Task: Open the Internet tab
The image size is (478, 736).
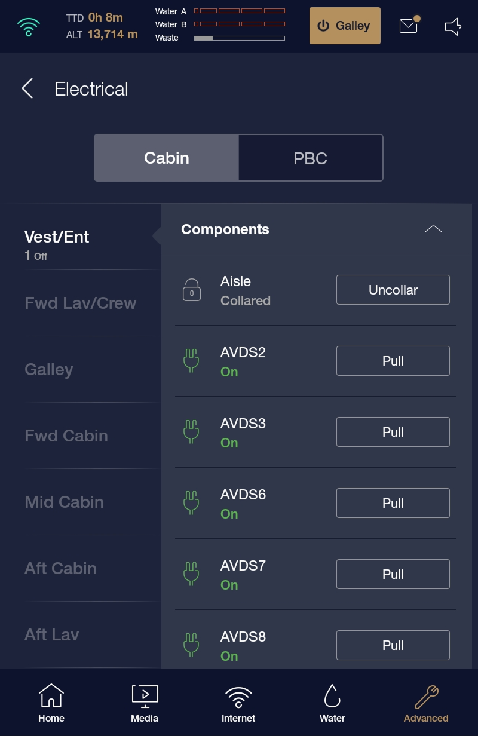Action: pyautogui.click(x=238, y=703)
